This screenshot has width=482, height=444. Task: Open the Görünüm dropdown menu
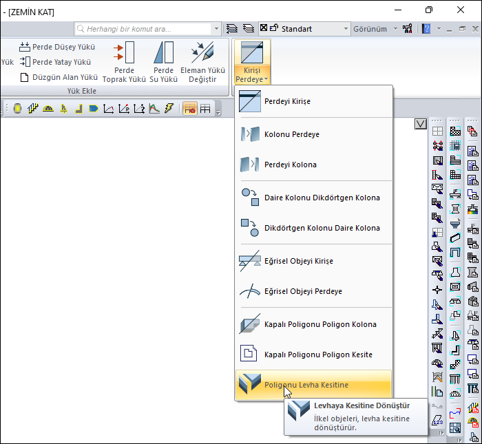[x=375, y=29]
